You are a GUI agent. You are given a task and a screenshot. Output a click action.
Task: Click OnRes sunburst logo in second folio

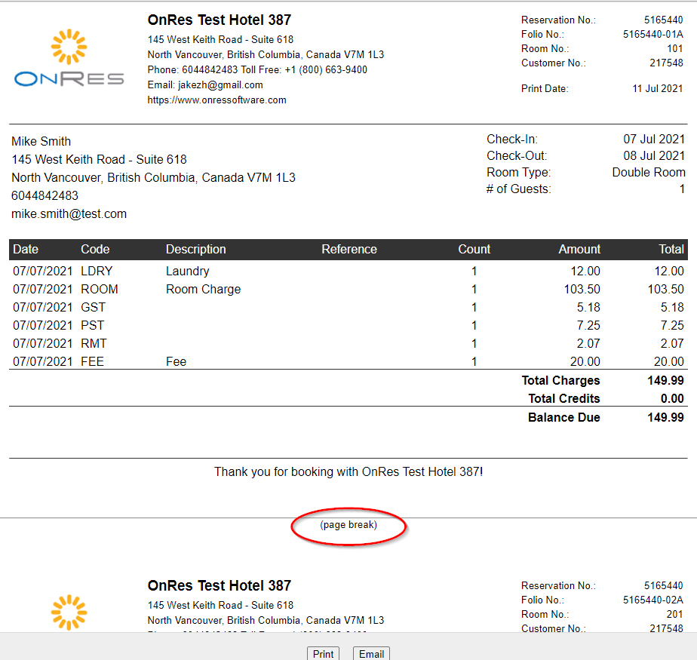click(69, 612)
